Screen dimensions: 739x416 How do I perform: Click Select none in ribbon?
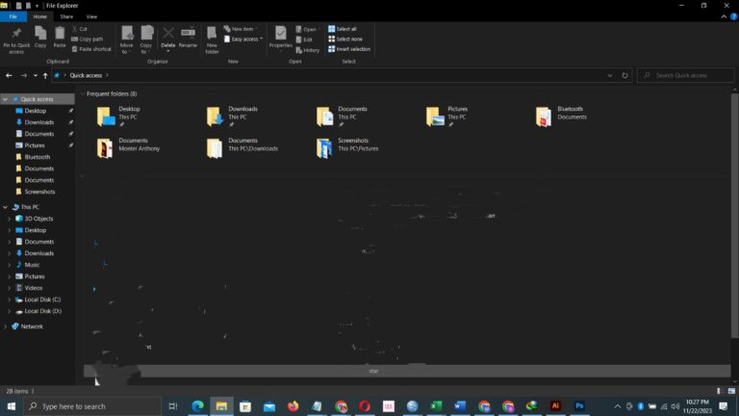[345, 39]
